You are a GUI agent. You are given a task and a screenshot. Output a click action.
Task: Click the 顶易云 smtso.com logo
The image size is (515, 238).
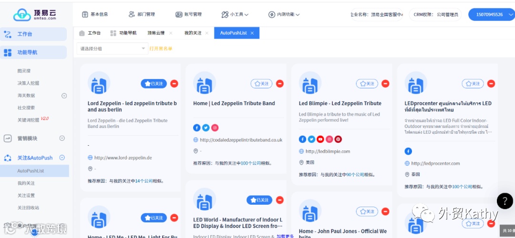pyautogui.click(x=34, y=14)
